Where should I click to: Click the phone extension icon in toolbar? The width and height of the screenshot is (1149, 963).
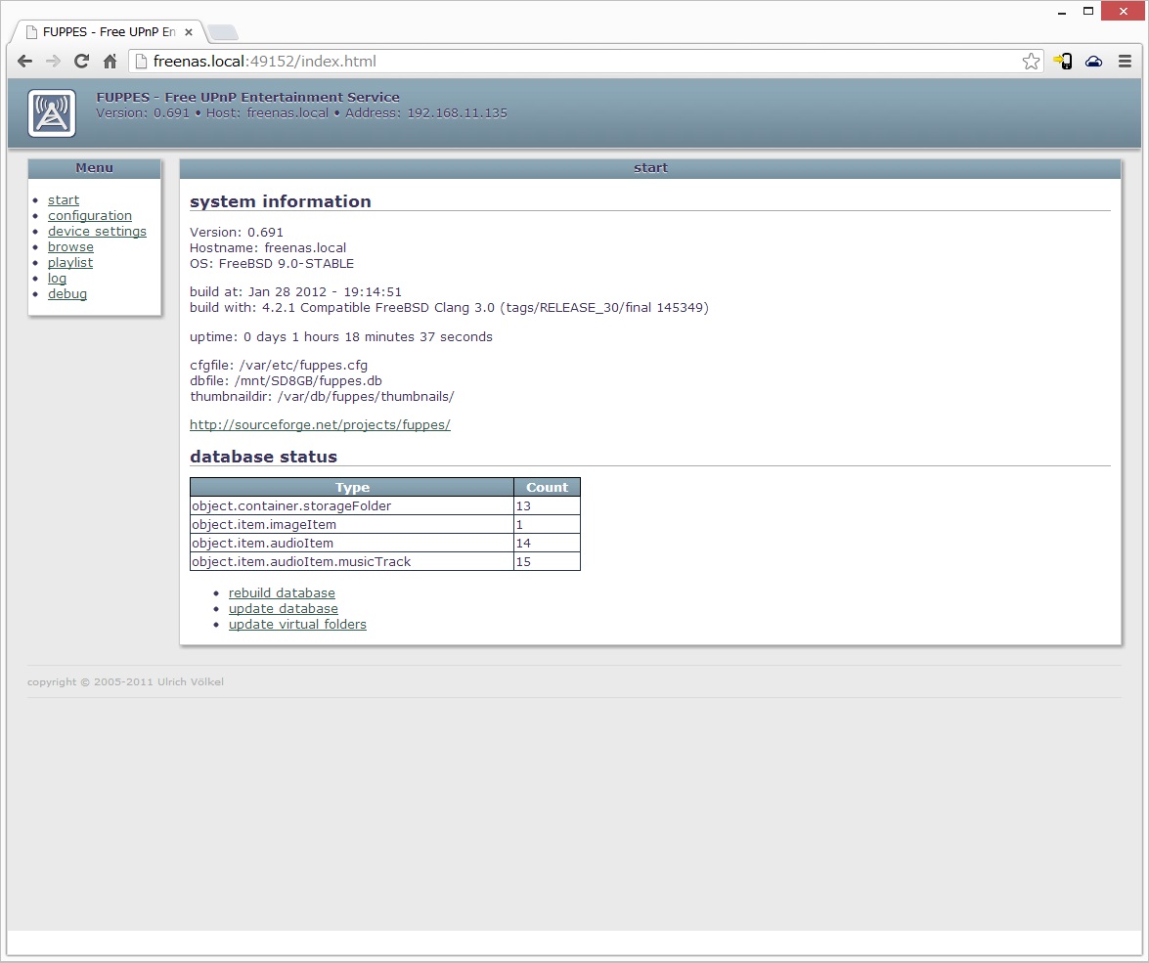pos(1063,62)
